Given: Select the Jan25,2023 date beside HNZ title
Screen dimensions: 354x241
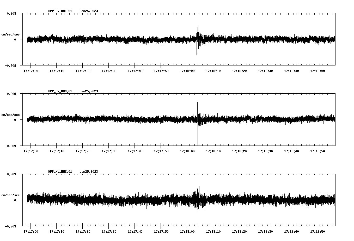Looking at the screenshot, I should point(89,172).
